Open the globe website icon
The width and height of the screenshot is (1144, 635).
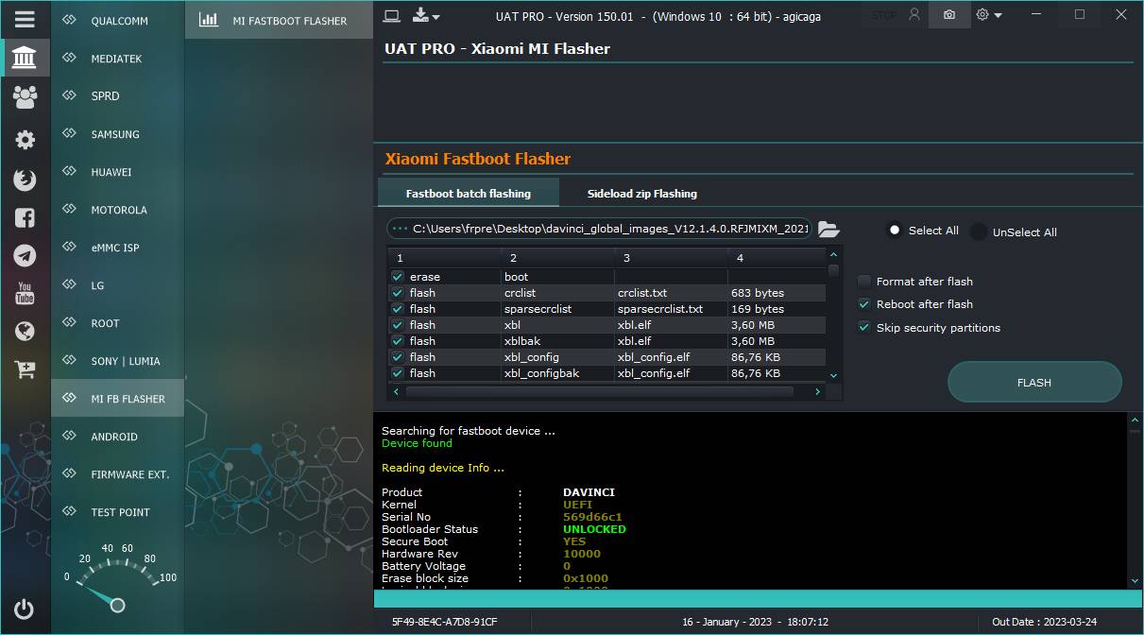(x=25, y=331)
